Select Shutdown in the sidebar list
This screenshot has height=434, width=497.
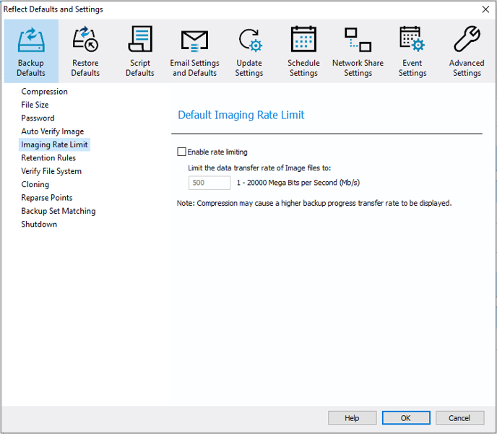click(39, 225)
